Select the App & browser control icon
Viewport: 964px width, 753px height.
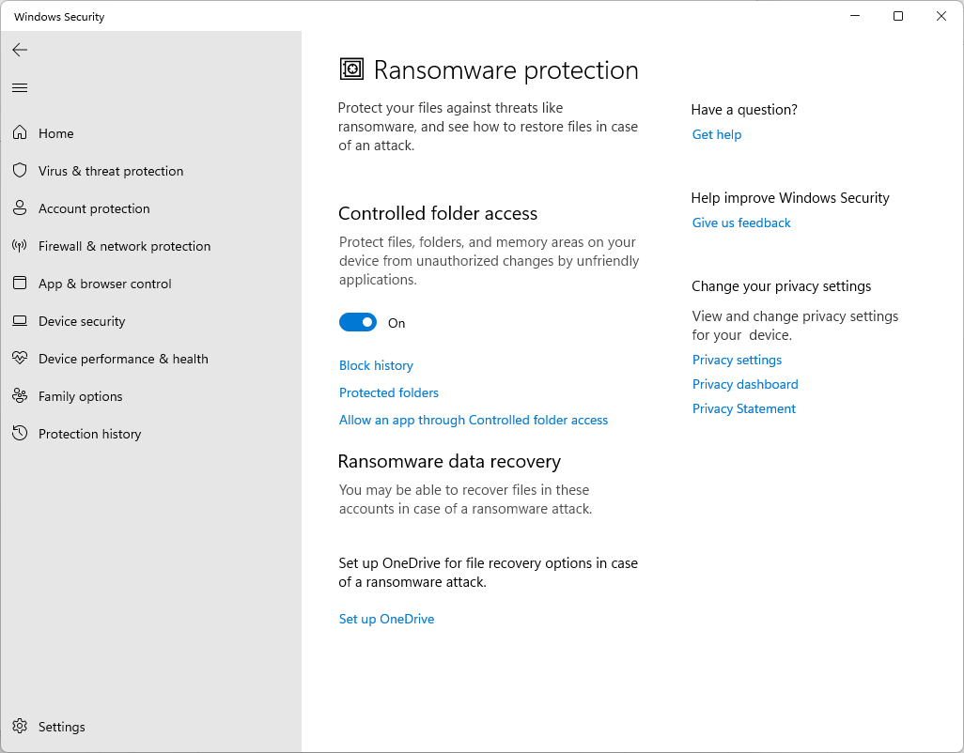[20, 284]
